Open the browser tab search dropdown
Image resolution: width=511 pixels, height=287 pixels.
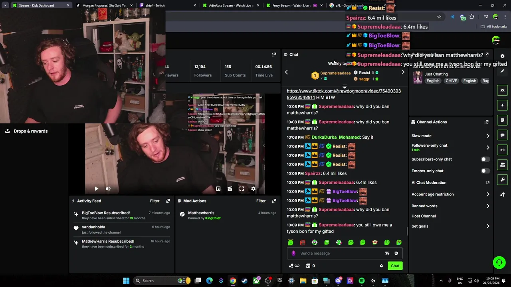click(x=5, y=6)
